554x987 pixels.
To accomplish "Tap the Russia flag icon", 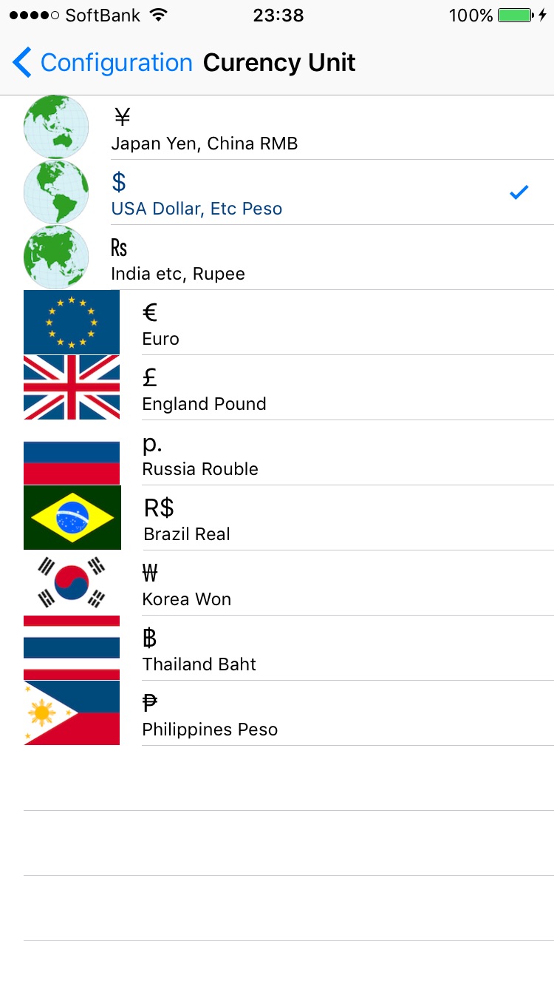I will click(x=72, y=452).
